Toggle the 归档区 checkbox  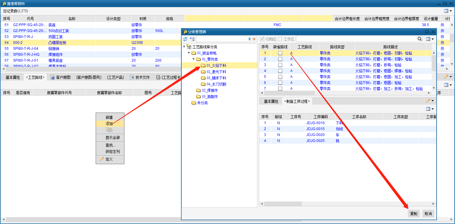click(x=262, y=39)
